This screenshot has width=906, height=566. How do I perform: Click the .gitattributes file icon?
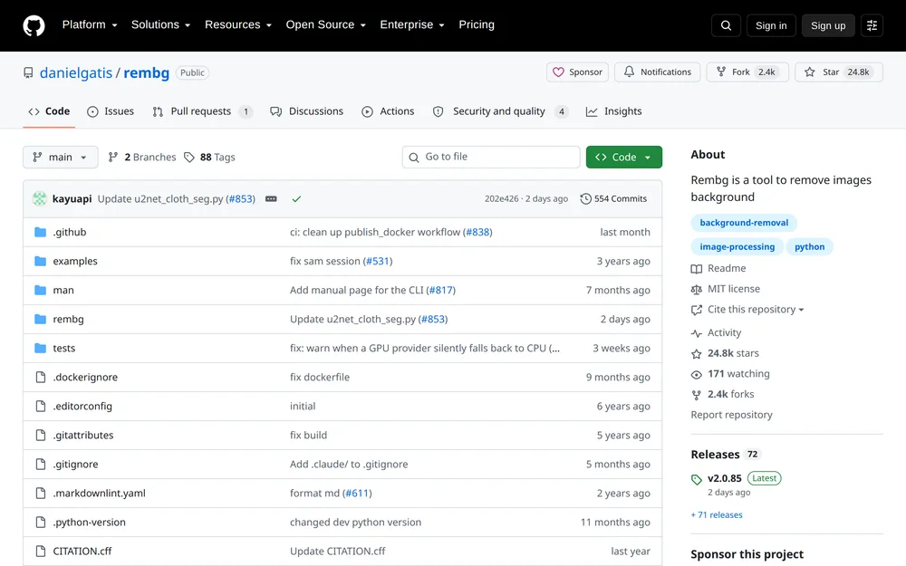coord(41,435)
